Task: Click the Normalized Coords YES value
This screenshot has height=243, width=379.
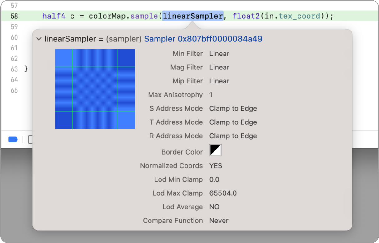Action: 216,166
